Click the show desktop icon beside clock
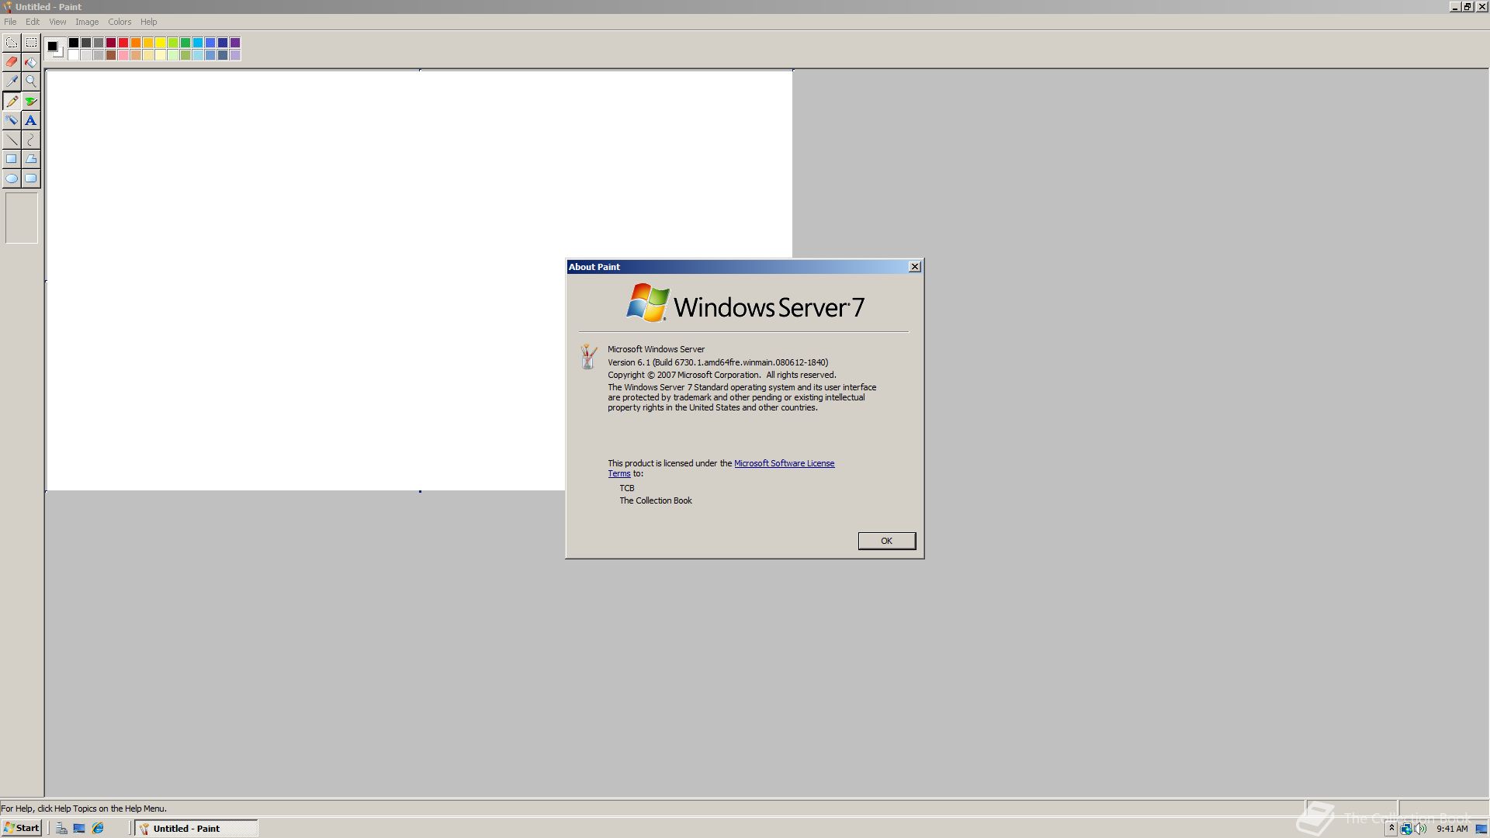This screenshot has height=838, width=1490. pos(1481,829)
